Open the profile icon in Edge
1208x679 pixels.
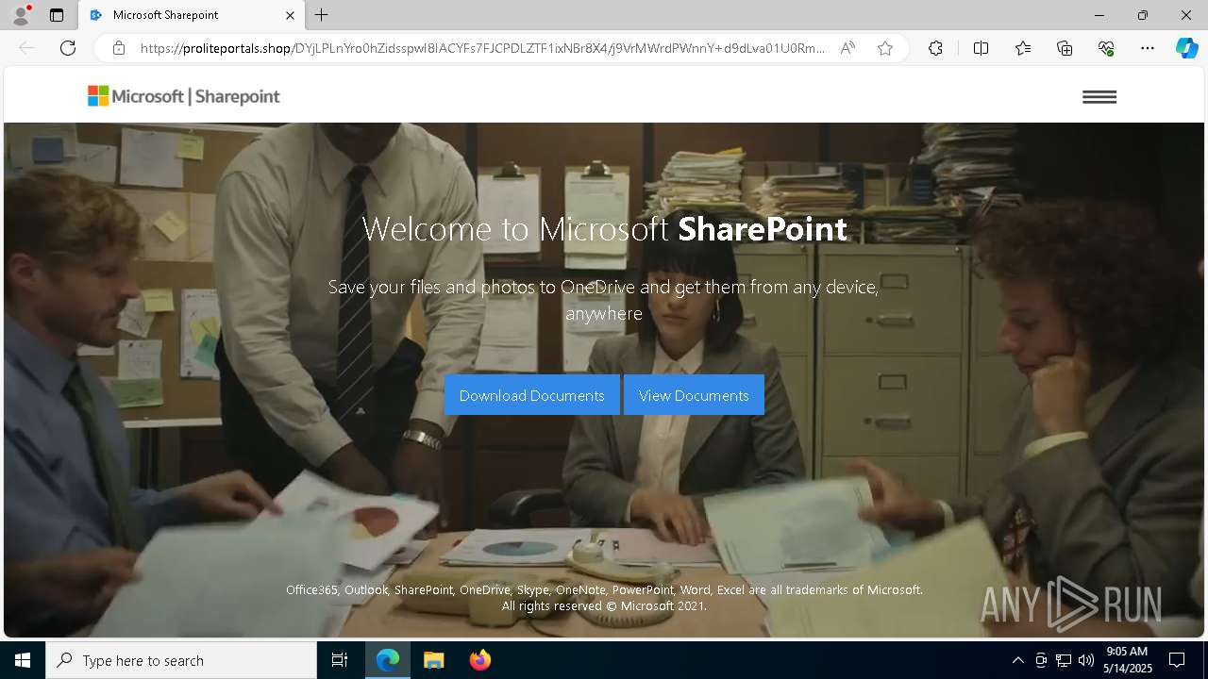tap(21, 15)
